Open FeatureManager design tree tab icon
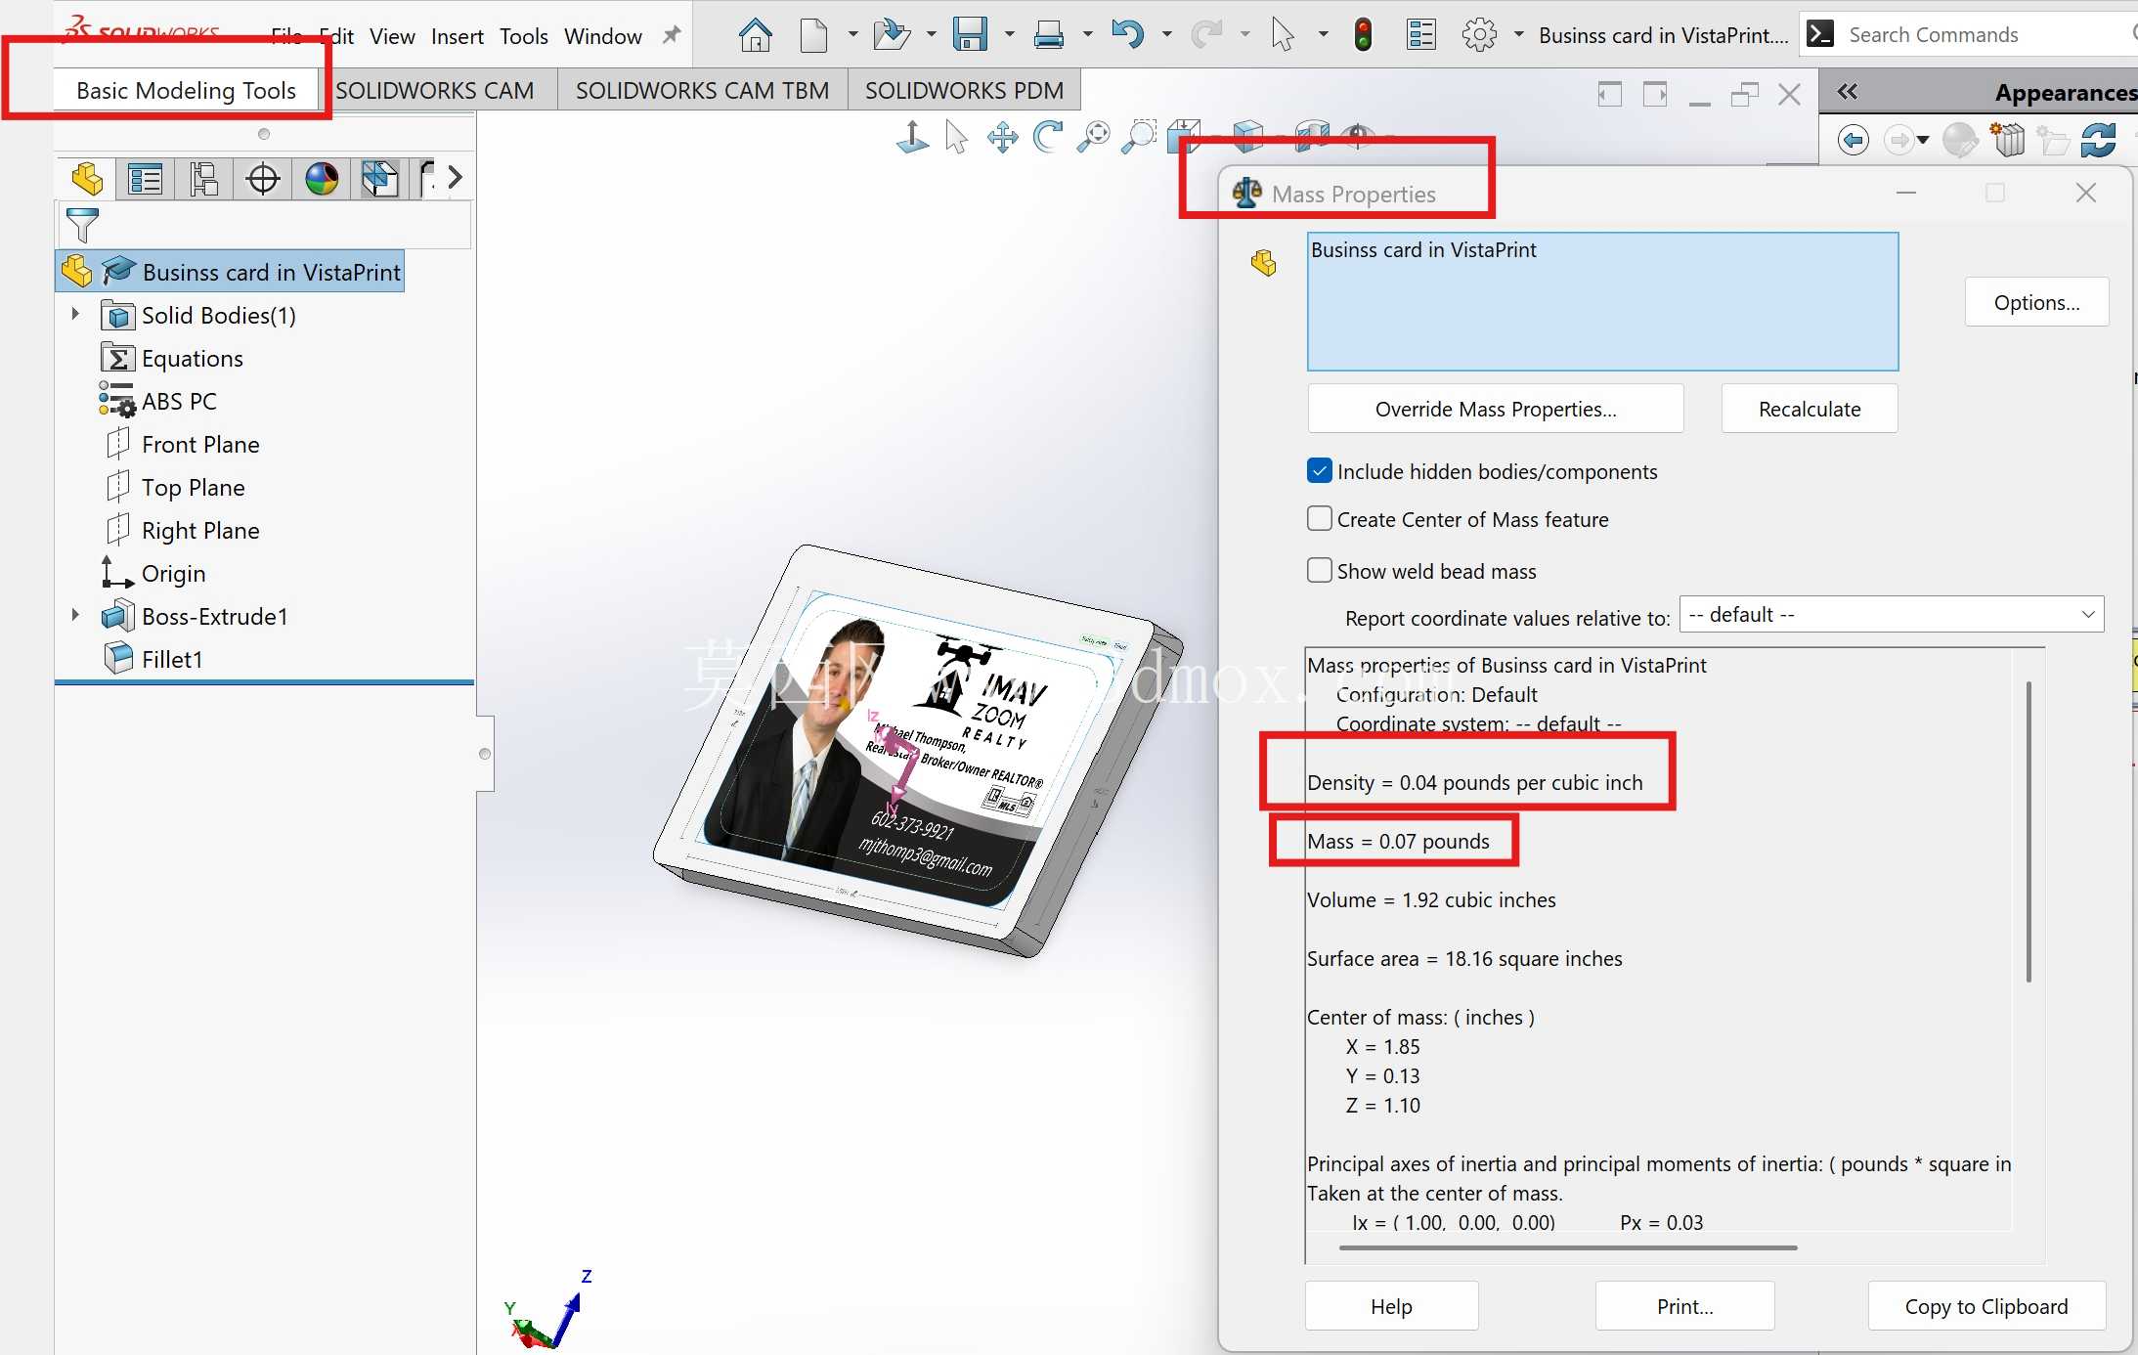The image size is (2138, 1355). [x=87, y=179]
